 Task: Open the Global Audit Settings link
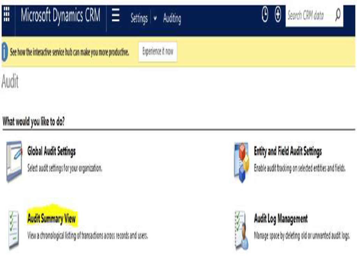click(52, 151)
